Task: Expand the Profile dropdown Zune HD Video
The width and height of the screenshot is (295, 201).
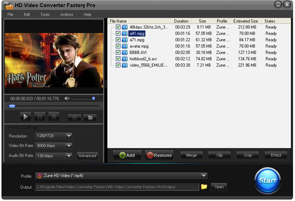Action: [x=204, y=176]
